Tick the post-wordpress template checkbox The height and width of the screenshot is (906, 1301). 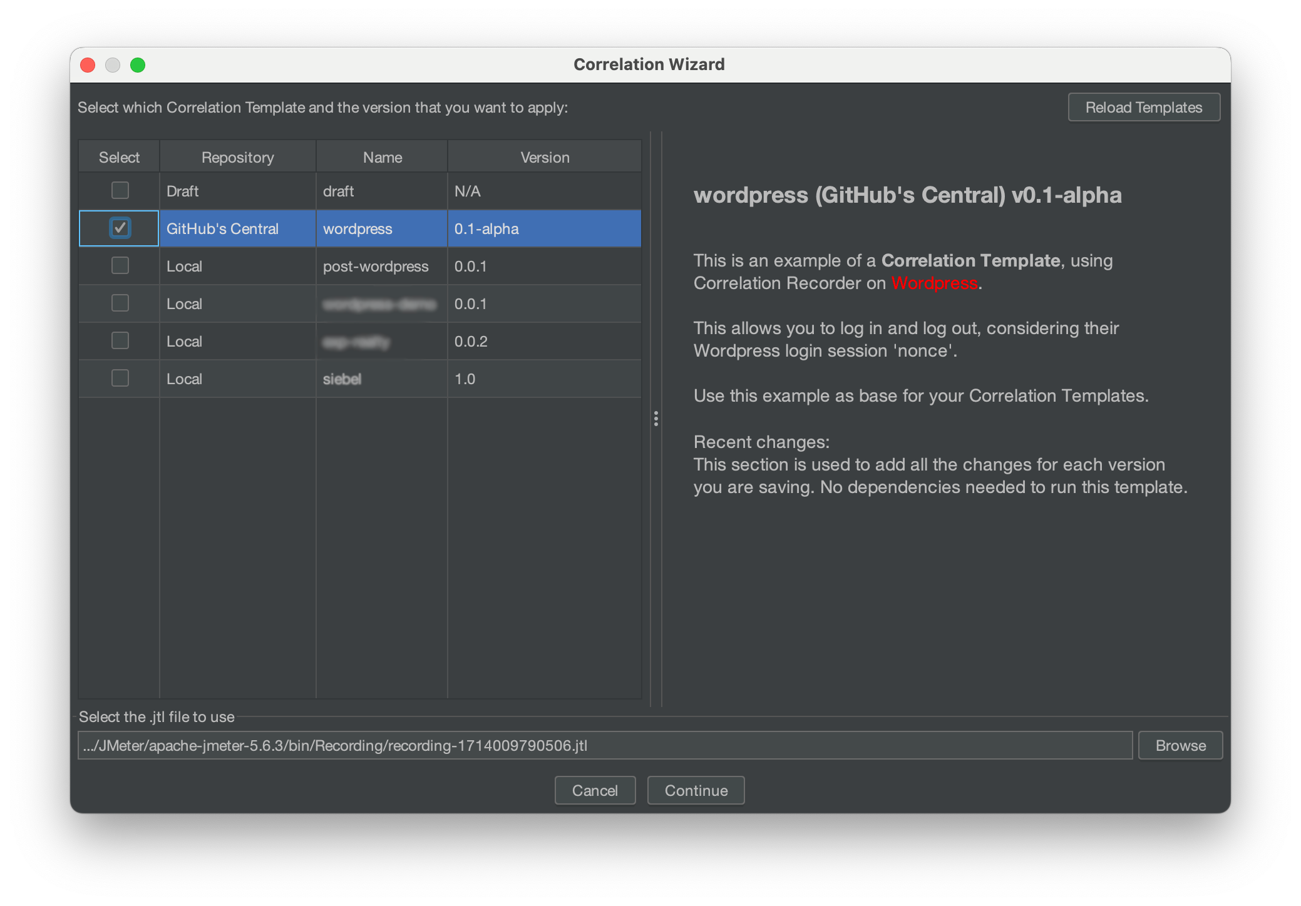(120, 265)
